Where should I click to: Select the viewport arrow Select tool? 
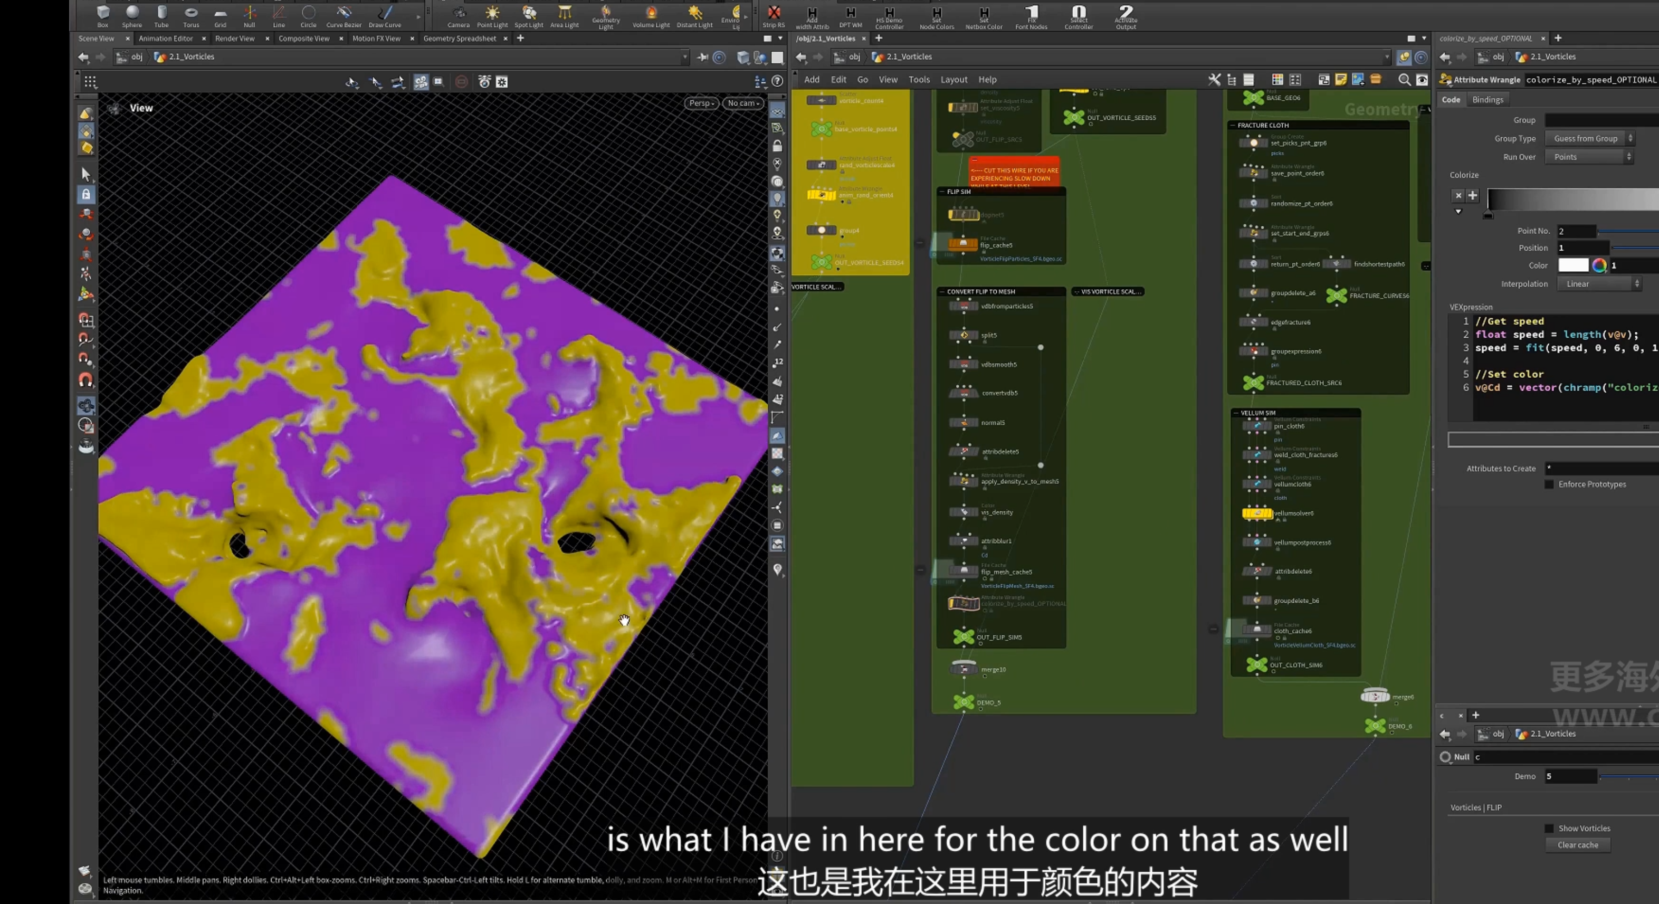tap(85, 174)
